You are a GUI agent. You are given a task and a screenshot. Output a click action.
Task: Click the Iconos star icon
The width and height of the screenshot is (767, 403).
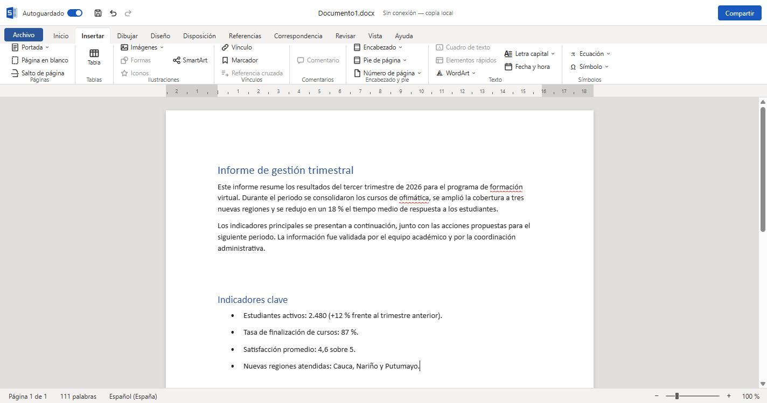pos(124,73)
